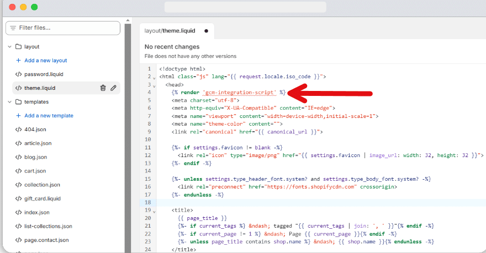Click the code icon next to password.liquid
The height and width of the screenshot is (253, 486).
pyautogui.click(x=18, y=74)
